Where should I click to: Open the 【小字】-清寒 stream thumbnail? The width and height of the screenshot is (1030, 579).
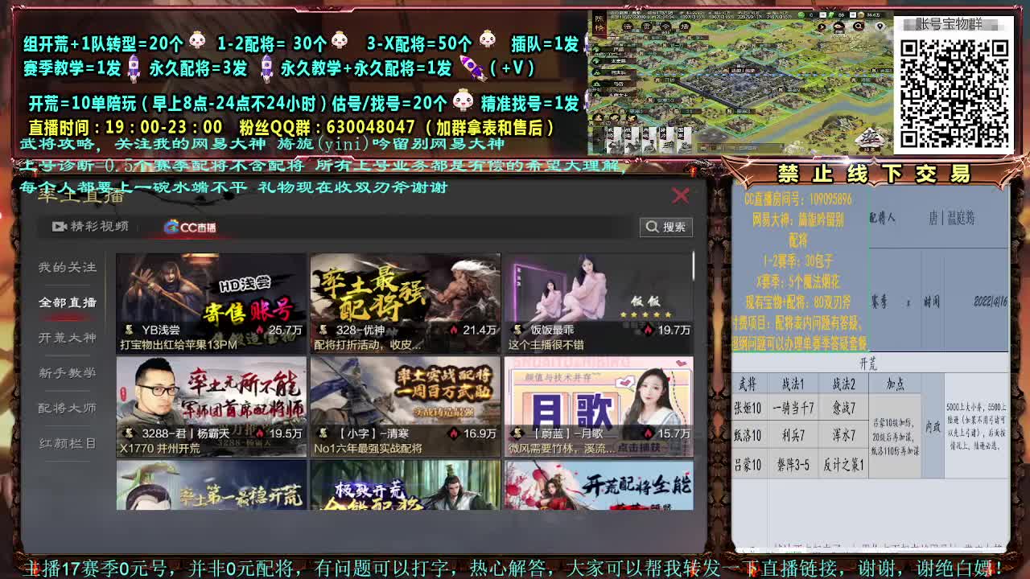tap(406, 407)
